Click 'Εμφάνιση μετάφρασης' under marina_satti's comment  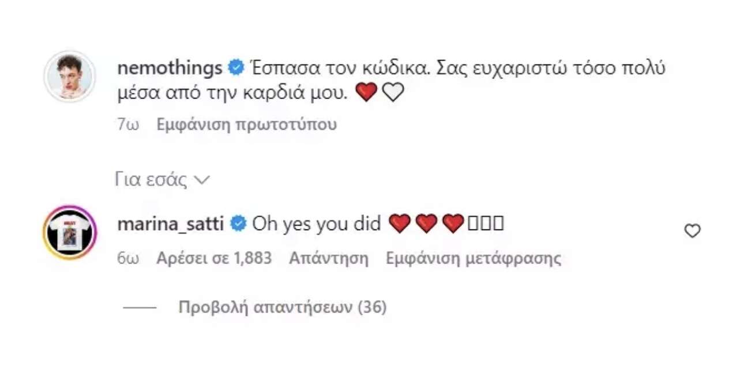pos(473,258)
